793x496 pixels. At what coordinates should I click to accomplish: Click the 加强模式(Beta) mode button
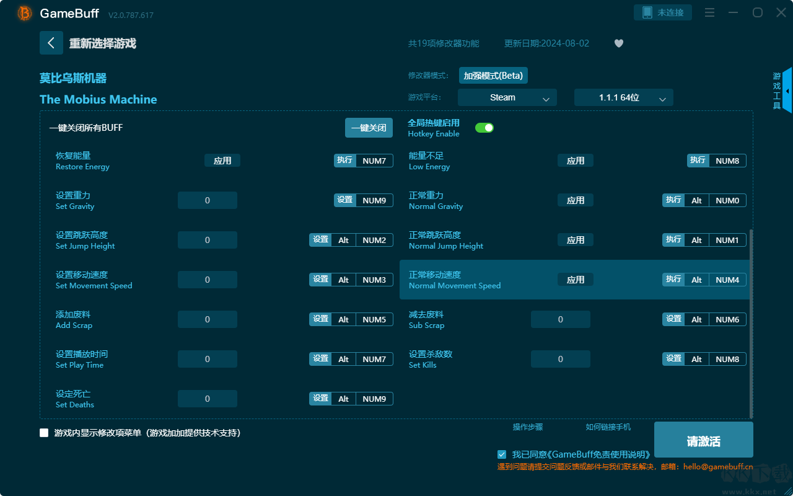point(493,76)
